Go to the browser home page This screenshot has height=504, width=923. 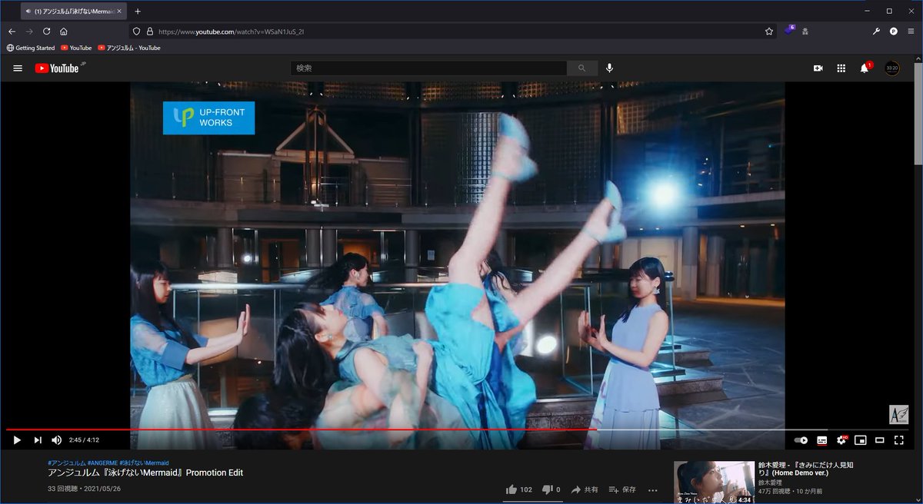(63, 31)
